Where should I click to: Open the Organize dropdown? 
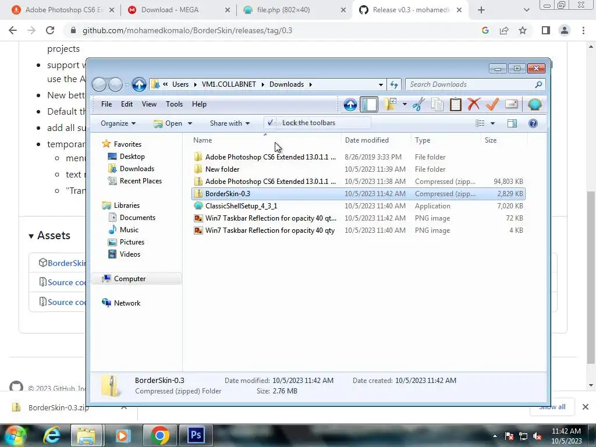coord(118,123)
